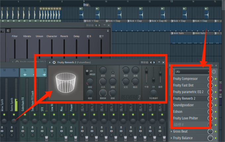225x142 pixels.
Task: Click the small 速度 tempo knob near delay
Action: (x=113, y=72)
